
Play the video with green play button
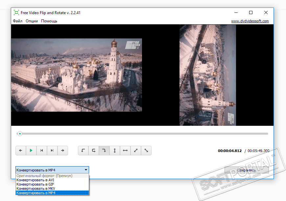pos(31,150)
